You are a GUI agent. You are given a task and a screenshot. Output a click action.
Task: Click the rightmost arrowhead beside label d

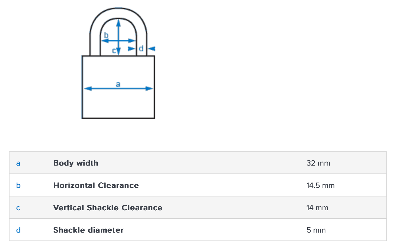pos(151,49)
